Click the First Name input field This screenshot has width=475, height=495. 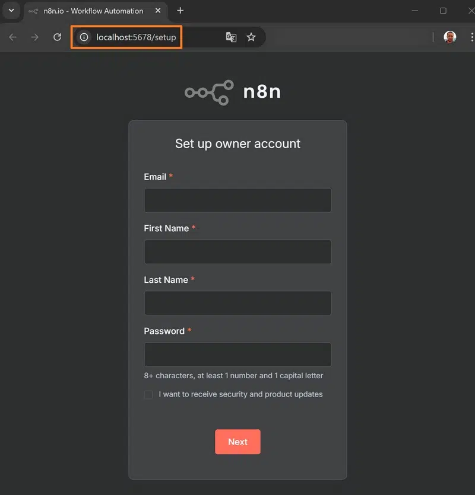click(237, 251)
